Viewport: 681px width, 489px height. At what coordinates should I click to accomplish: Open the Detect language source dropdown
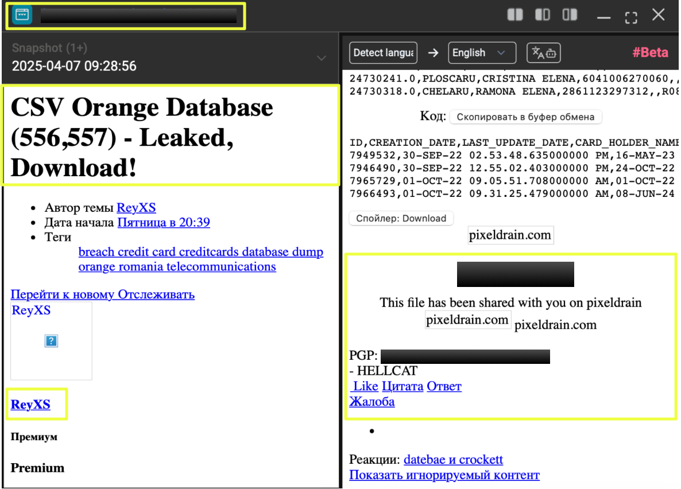(x=383, y=53)
